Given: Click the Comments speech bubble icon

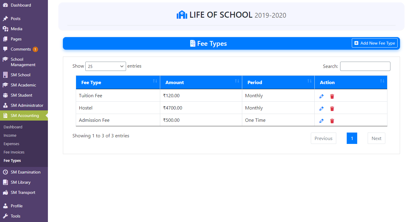Looking at the screenshot, I should tap(5, 49).
